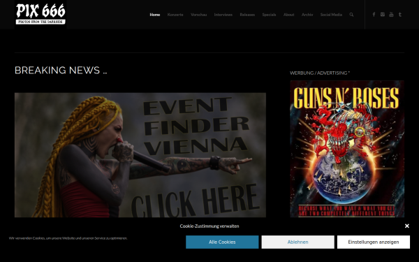Open the YouTube social icon in header
Image resolution: width=419 pixels, height=262 pixels.
(x=391, y=15)
